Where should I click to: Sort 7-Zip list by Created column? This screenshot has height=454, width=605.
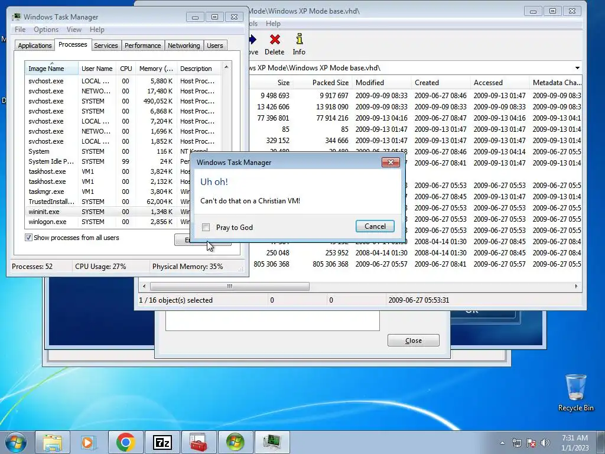click(440, 83)
